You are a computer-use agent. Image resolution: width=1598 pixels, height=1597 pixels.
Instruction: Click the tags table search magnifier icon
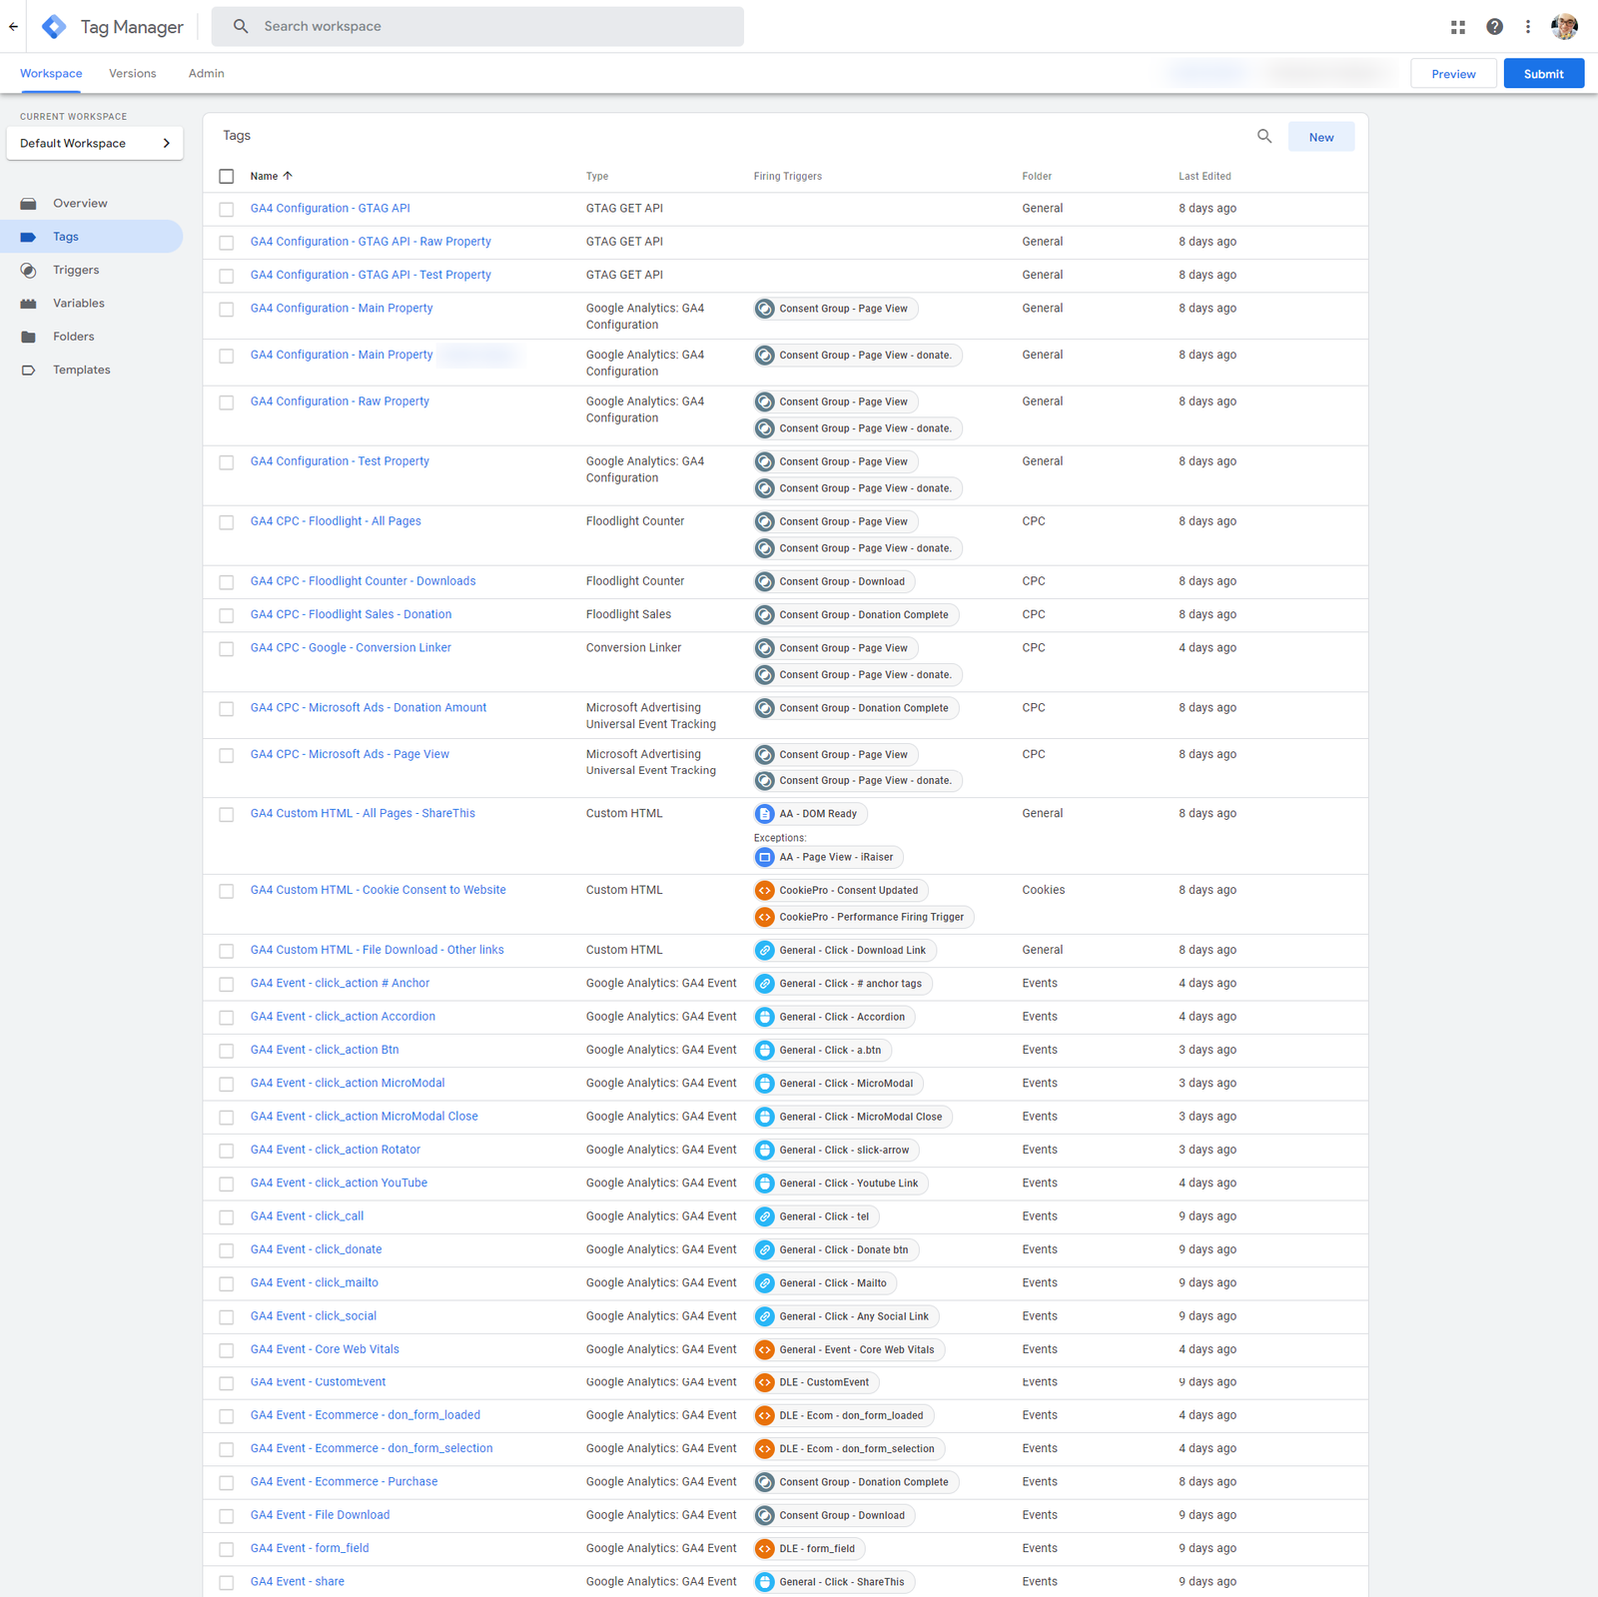click(x=1264, y=136)
